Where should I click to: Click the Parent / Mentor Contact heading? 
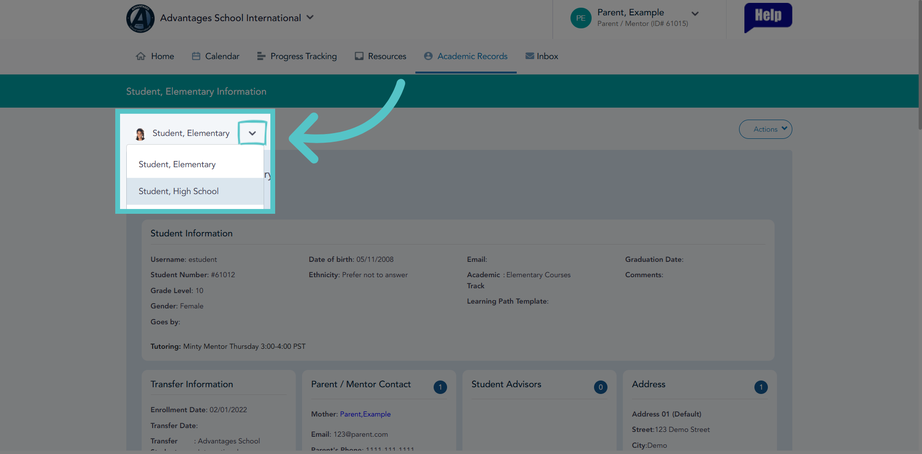tap(361, 384)
